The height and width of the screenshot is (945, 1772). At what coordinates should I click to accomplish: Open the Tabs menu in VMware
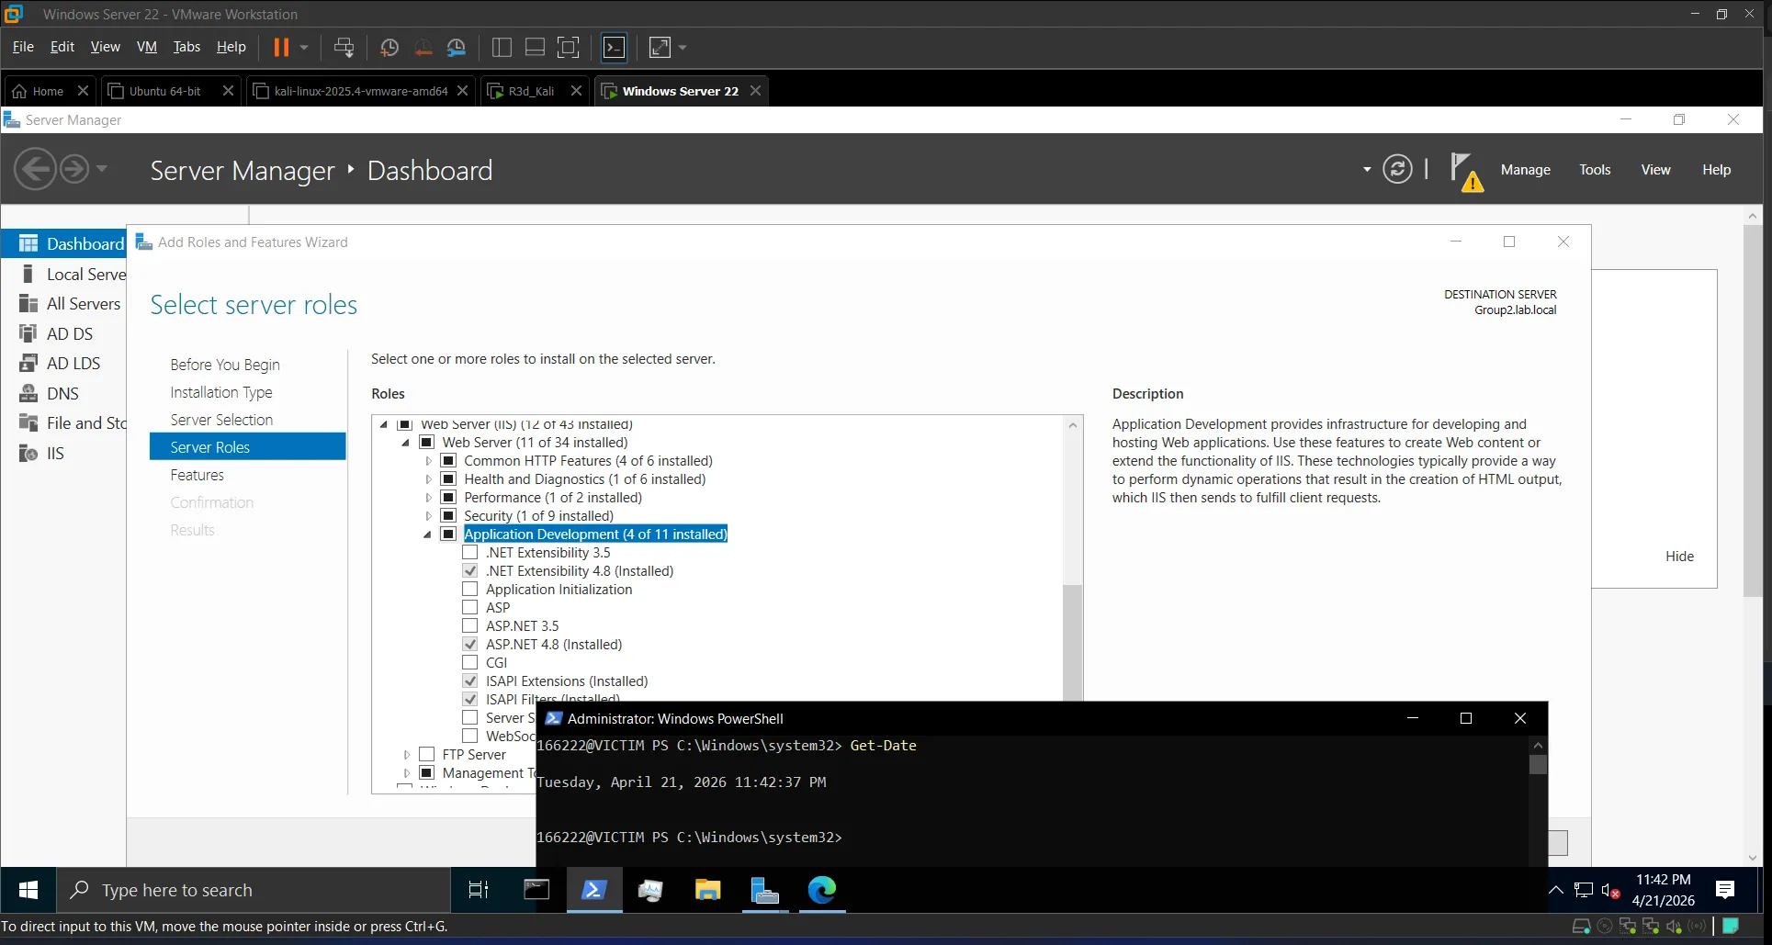tap(186, 47)
